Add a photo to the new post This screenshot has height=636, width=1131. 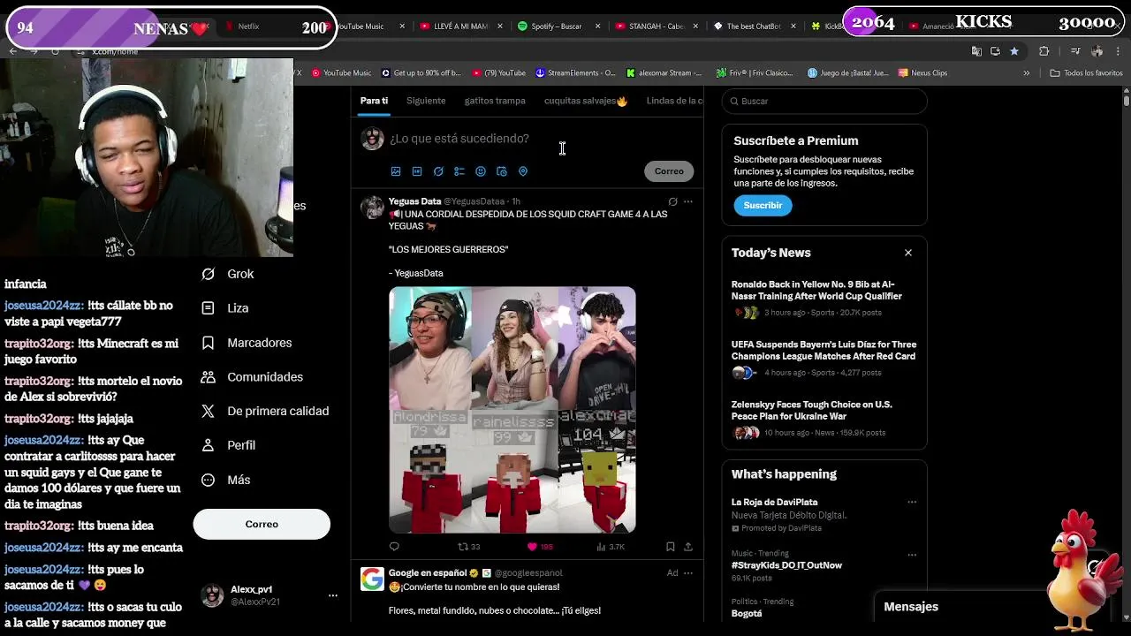coord(396,171)
